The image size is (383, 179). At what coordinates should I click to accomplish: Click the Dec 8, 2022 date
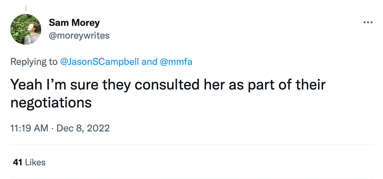click(x=83, y=128)
